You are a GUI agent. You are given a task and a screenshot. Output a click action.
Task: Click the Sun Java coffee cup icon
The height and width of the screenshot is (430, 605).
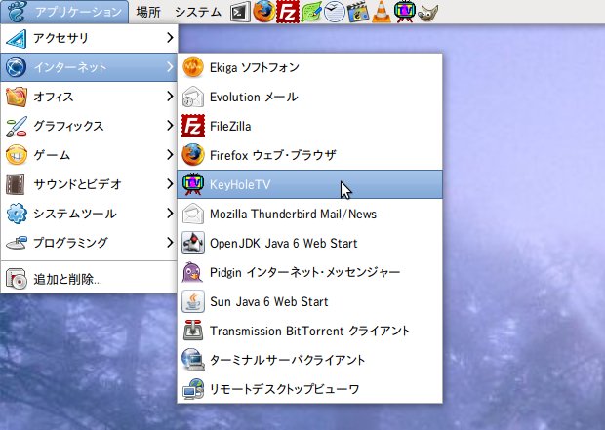point(193,301)
